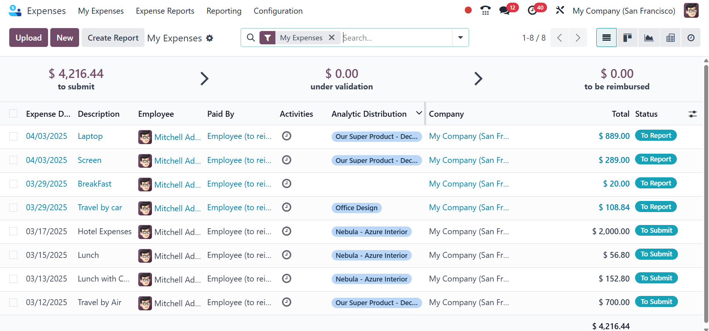The width and height of the screenshot is (709, 331).
Task: Click the Create Report button
Action: (113, 38)
